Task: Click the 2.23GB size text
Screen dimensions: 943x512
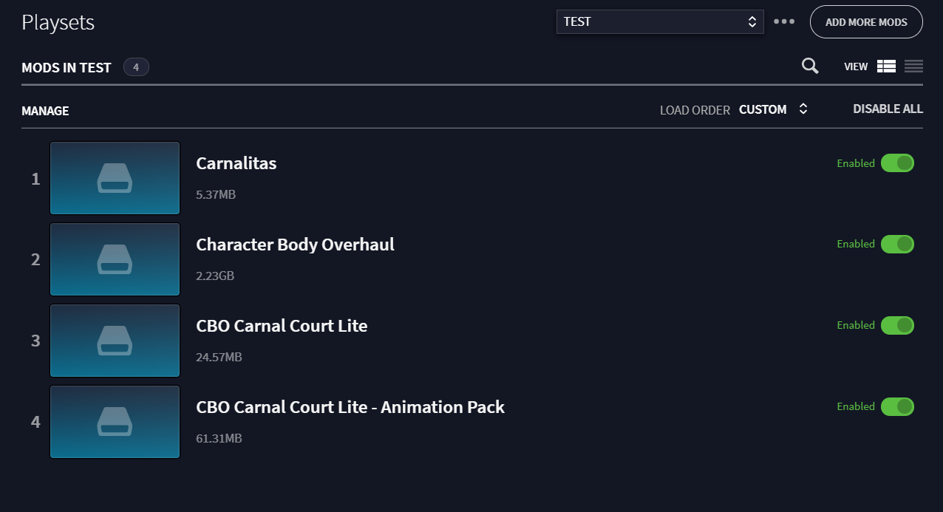Action: tap(215, 276)
